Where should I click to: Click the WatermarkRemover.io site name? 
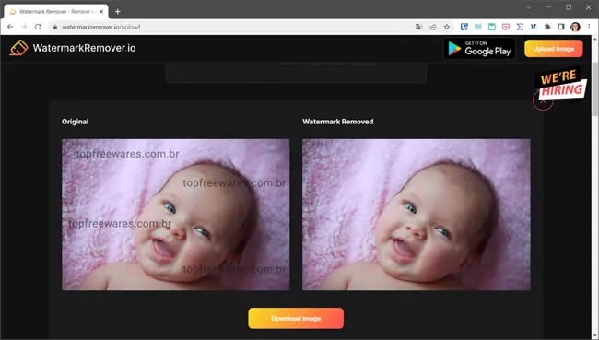pos(84,48)
